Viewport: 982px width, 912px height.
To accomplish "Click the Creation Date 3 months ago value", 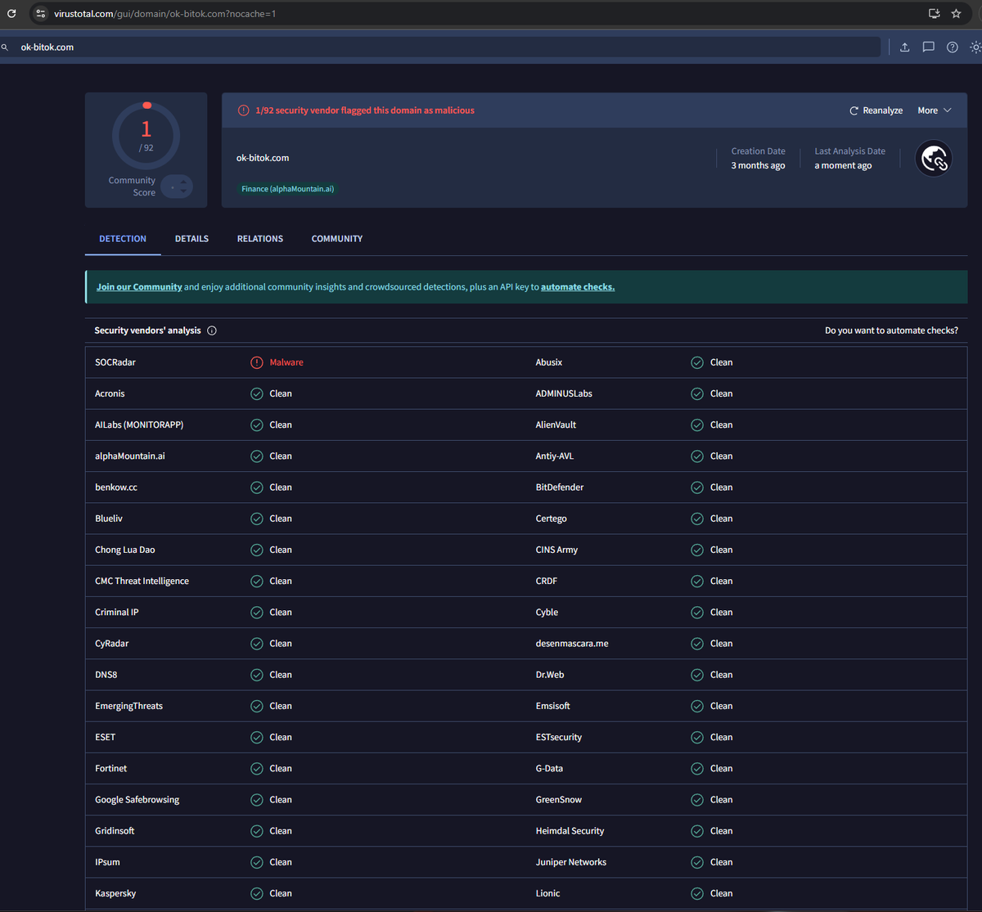I will click(758, 165).
